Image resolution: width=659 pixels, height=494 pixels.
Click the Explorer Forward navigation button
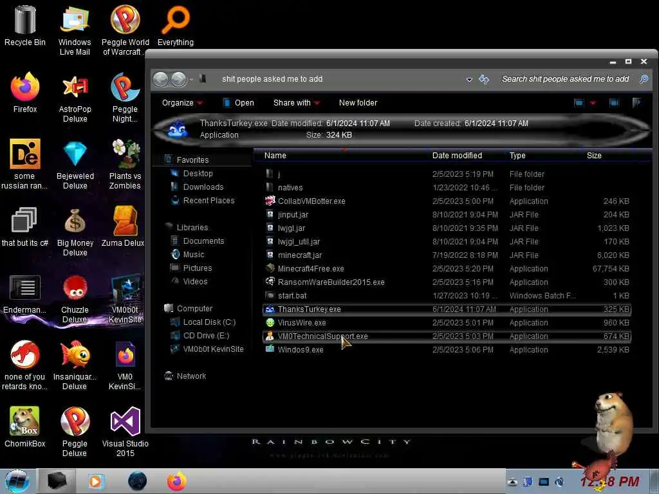coord(179,79)
